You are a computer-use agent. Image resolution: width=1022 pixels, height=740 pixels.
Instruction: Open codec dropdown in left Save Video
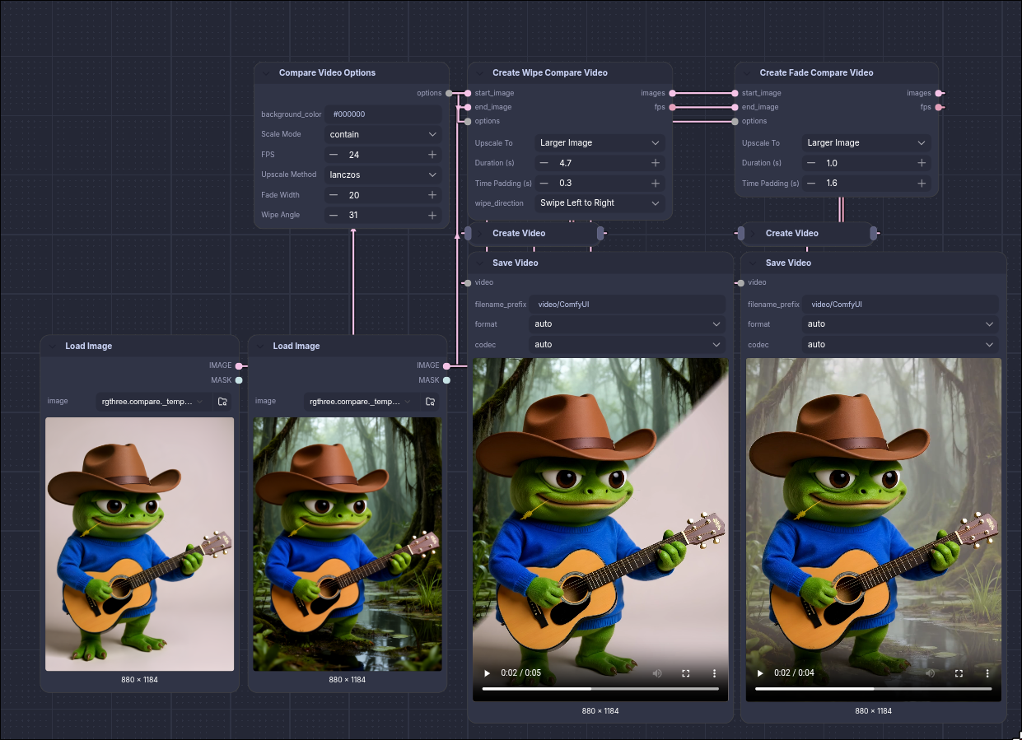pos(627,345)
